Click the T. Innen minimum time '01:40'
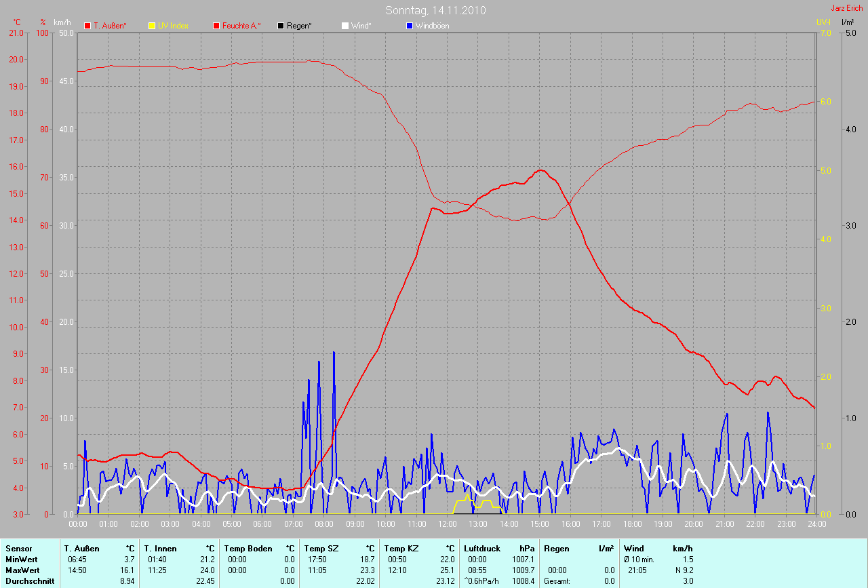 (x=158, y=560)
